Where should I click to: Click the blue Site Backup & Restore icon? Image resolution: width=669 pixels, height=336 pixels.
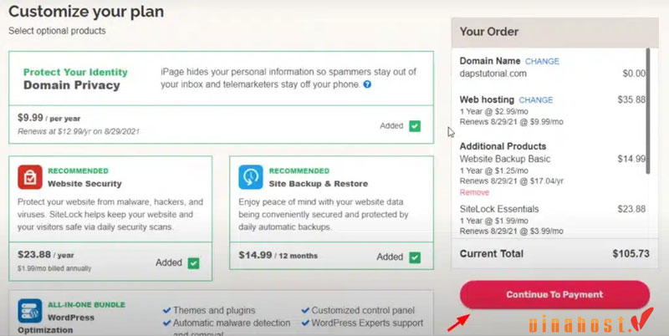point(251,176)
